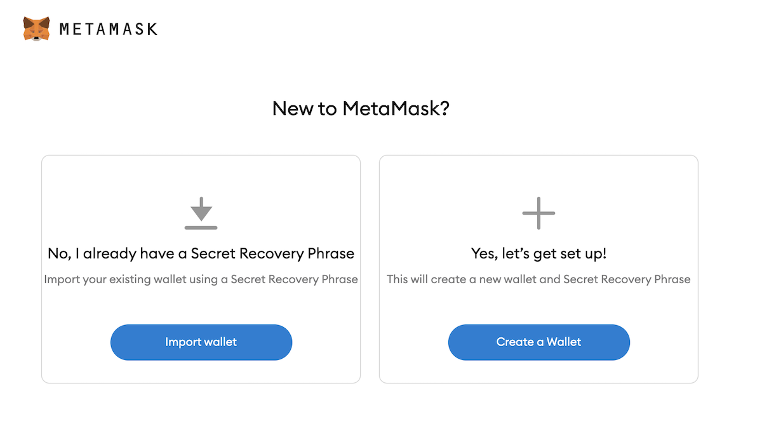762x447 pixels.
Task: Click the plus symbol above 'Yes, let's get set up!'
Action: pos(538,213)
